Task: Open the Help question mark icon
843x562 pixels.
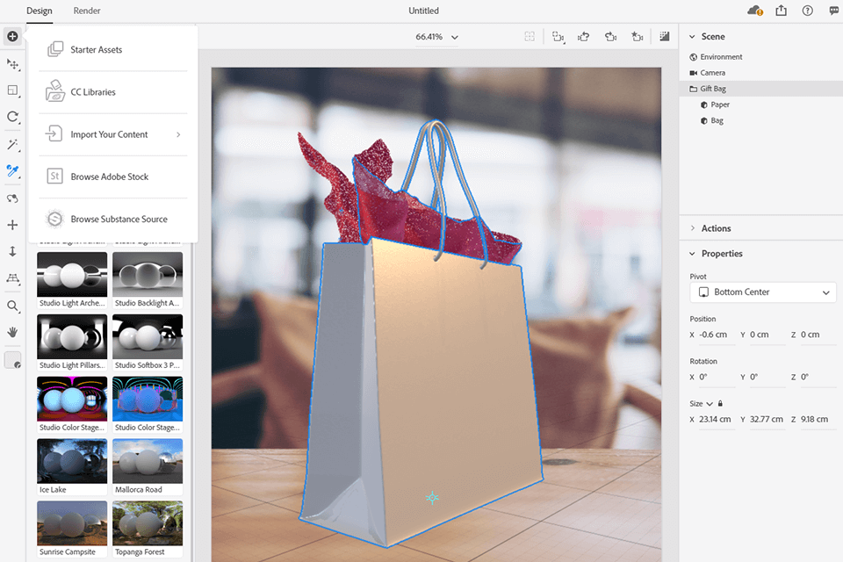Action: [x=808, y=11]
